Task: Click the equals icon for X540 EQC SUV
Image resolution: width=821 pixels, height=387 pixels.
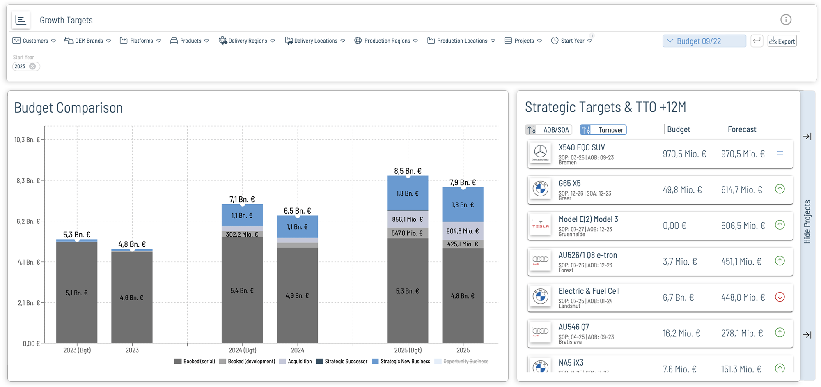Action: click(780, 153)
